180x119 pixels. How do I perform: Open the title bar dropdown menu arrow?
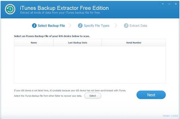pyautogui.click(x=163, y=4)
